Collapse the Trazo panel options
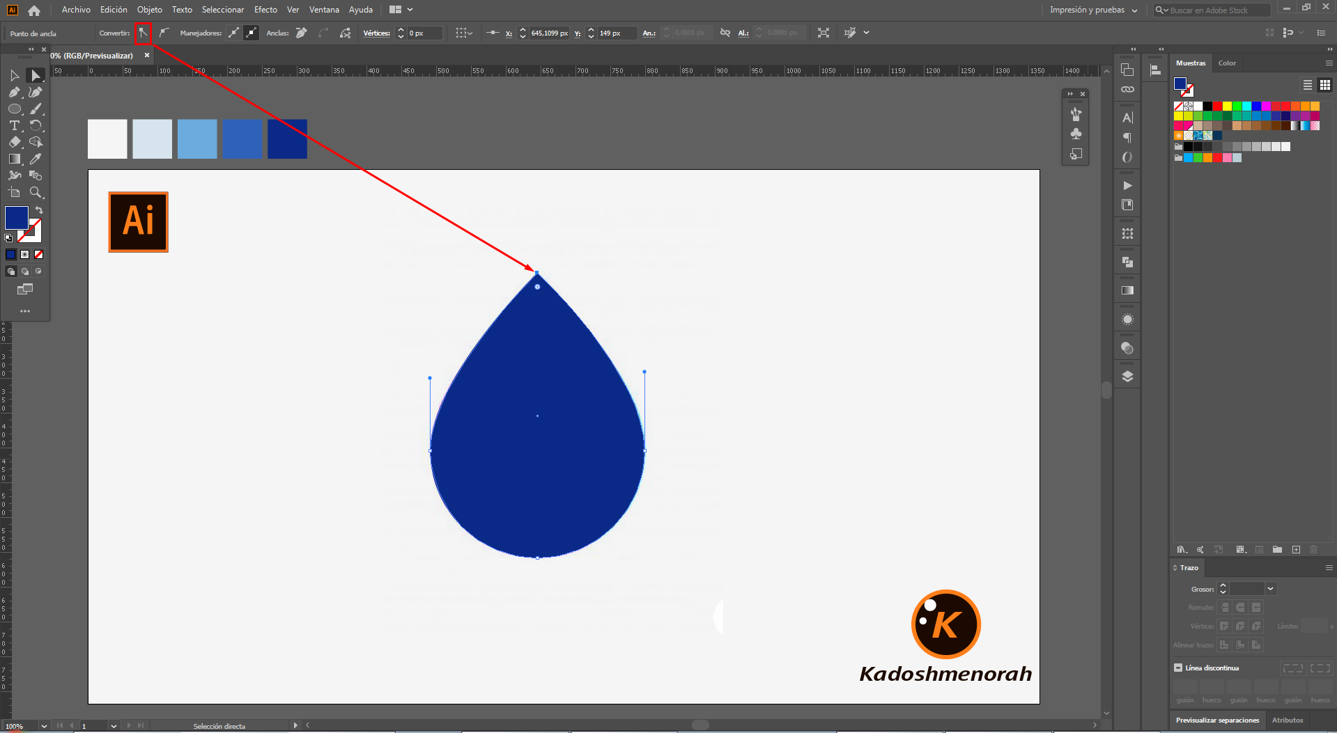The image size is (1337, 733). (1175, 567)
